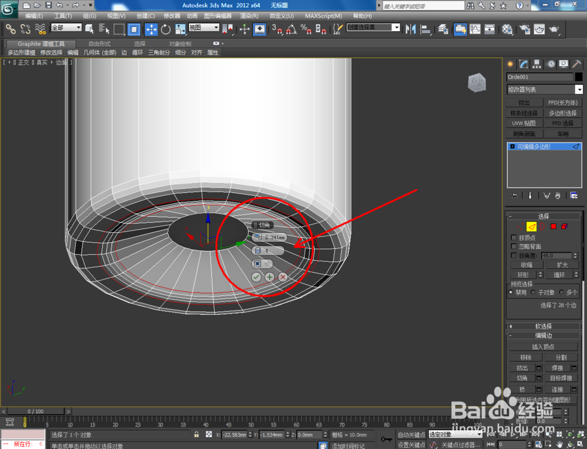Screen dimensions: 587x449
Task: Open the application logo menu
Action: 9,9
